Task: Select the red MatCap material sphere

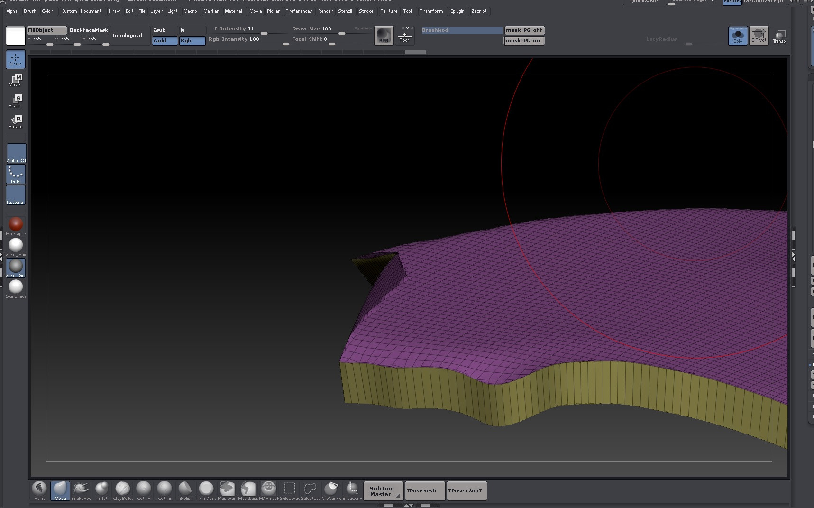Action: point(16,224)
